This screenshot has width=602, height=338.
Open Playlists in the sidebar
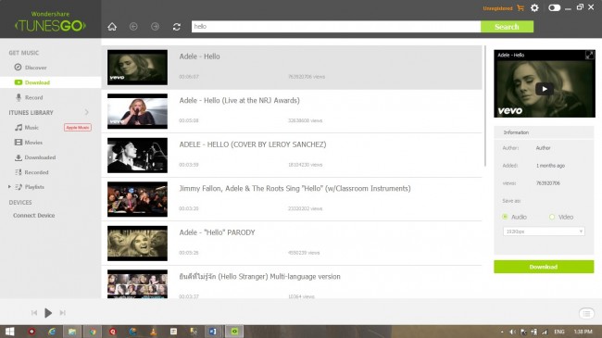[x=34, y=187]
